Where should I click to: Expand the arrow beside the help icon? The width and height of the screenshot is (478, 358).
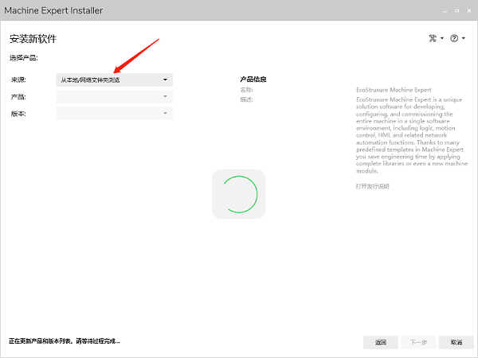[464, 38]
